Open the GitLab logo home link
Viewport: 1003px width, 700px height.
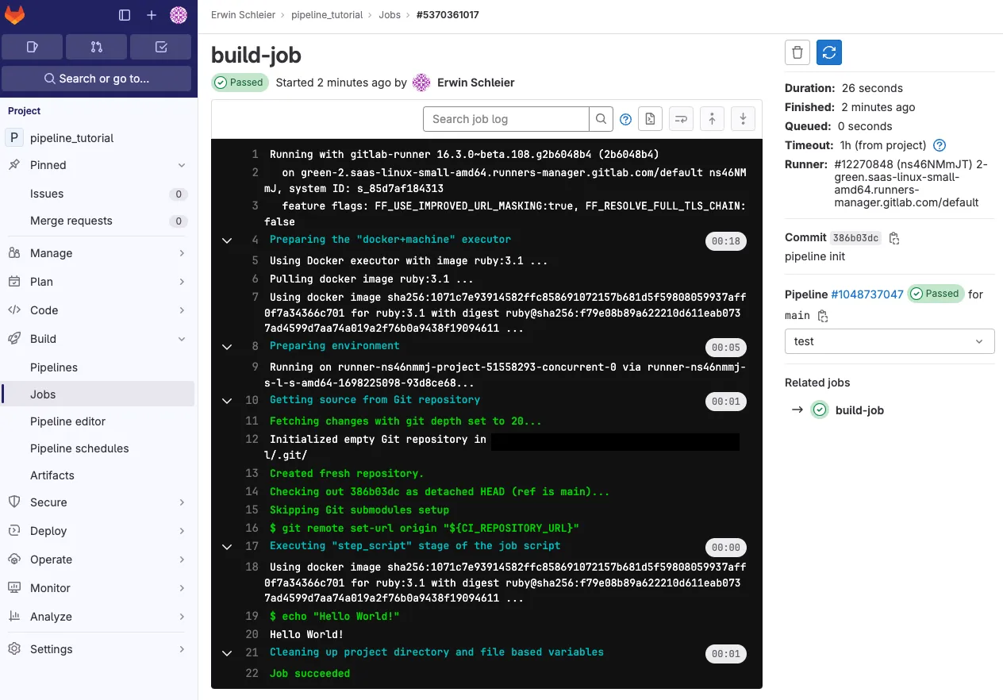pyautogui.click(x=14, y=14)
